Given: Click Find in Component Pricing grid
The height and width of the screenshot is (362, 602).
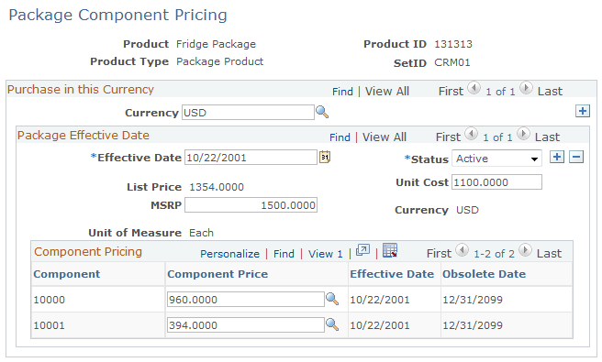Looking at the screenshot, I should click(284, 254).
